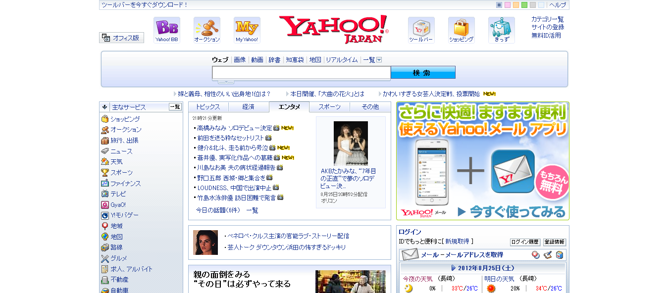Click the 新規取得 link
668x293 pixels.
pos(457,242)
